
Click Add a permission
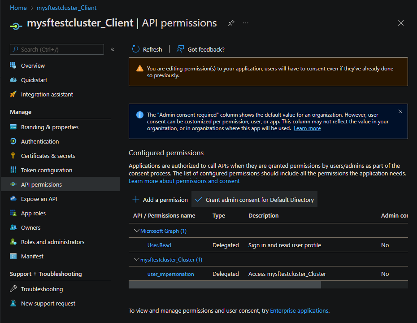[160, 200]
